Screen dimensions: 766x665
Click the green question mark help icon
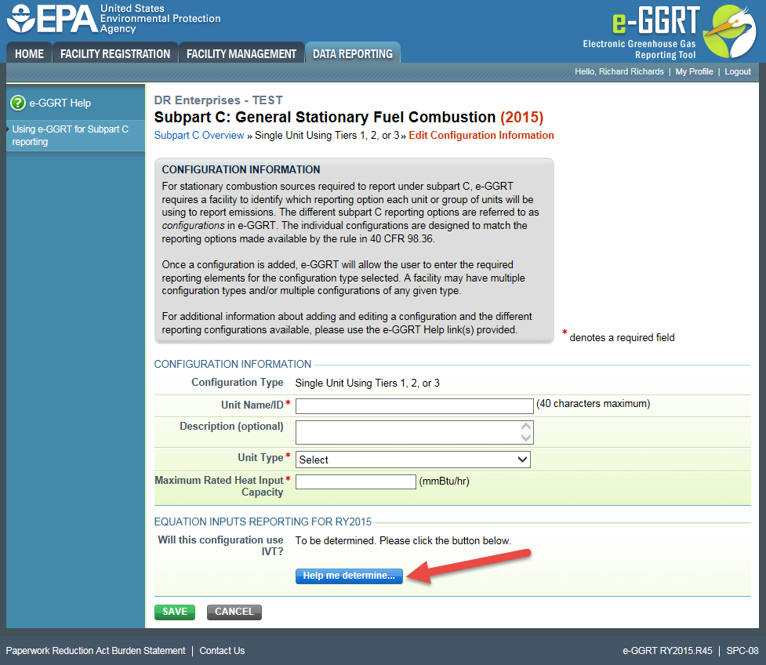pos(18,103)
